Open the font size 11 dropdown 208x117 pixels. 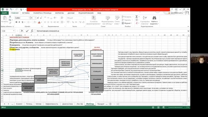click(x=35, y=18)
